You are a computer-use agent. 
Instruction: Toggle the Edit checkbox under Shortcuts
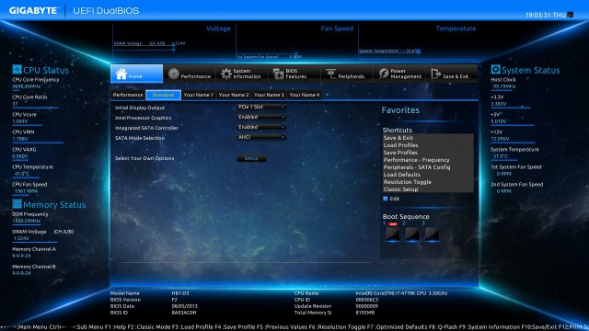[x=385, y=199]
